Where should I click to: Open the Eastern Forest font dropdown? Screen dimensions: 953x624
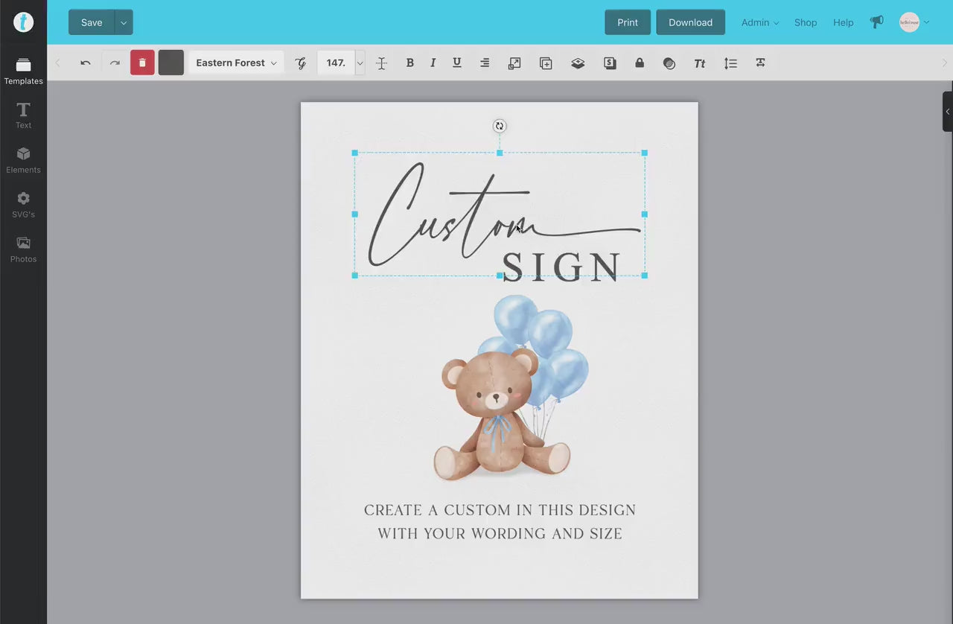point(236,63)
